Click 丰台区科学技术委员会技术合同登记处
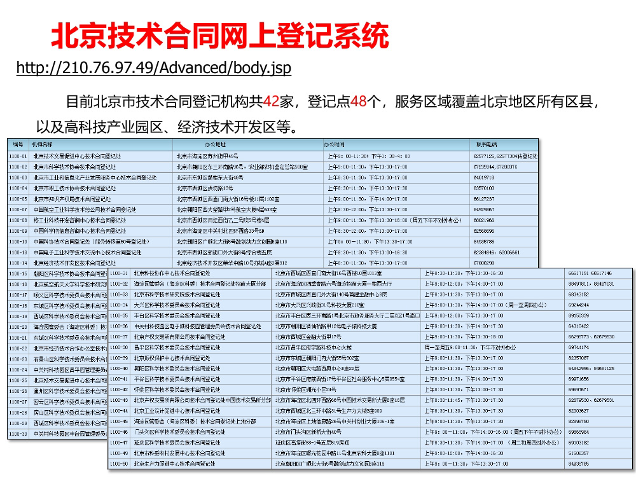Image resolution: width=636 pixels, height=477 pixels. 177,315
